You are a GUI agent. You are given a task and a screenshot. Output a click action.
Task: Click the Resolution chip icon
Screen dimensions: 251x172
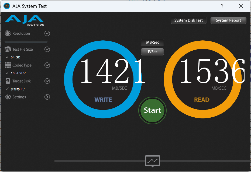8,33
